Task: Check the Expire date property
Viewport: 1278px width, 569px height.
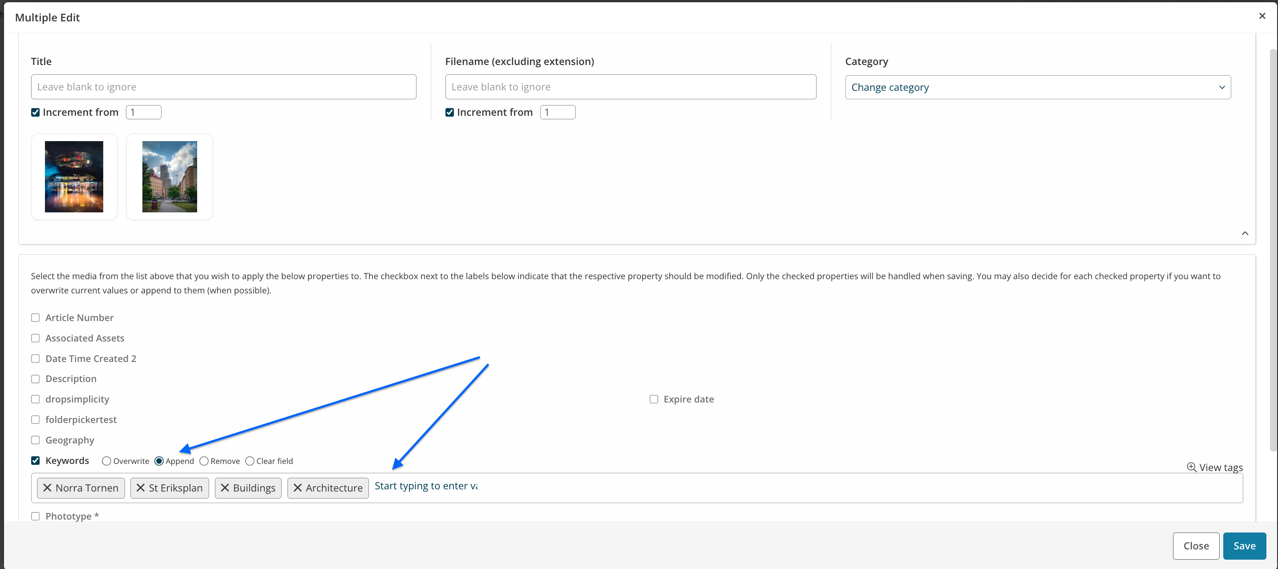Action: (654, 399)
